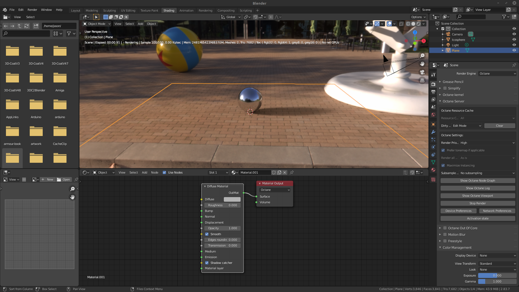The width and height of the screenshot is (519, 292).
Task: Switch to the Compositing workspace tab
Action: [x=226, y=11]
